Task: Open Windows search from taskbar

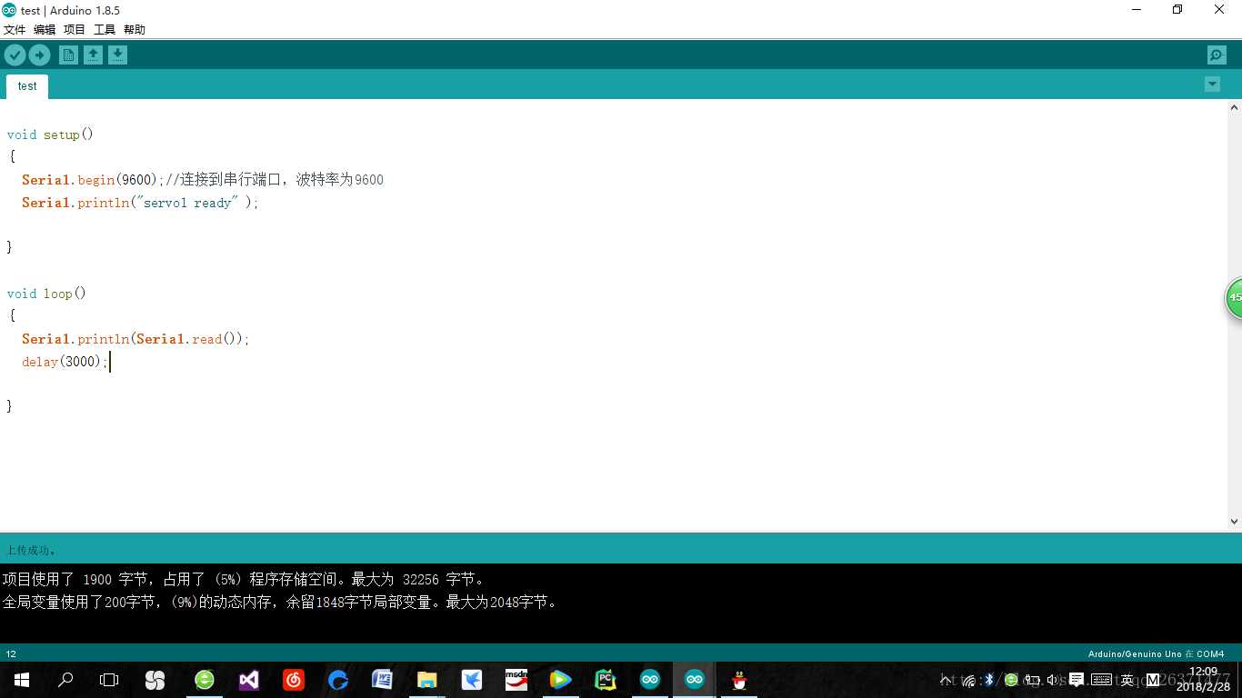Action: coord(65,680)
